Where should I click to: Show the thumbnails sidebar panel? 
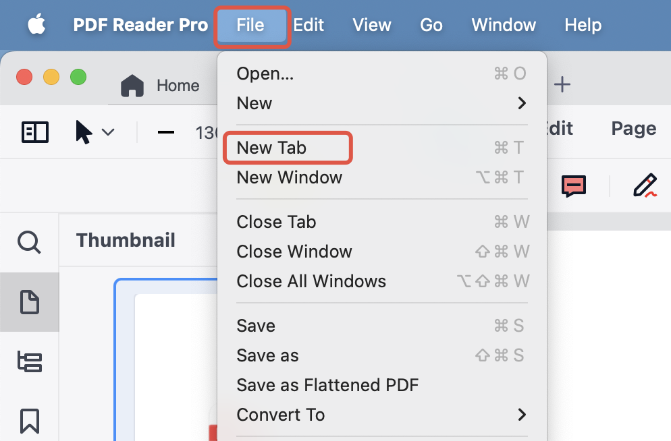(x=29, y=302)
